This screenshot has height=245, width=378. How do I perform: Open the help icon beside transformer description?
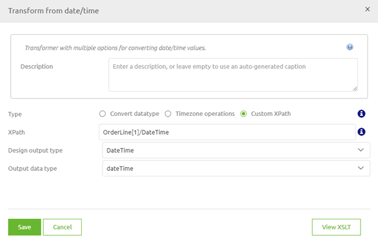click(x=349, y=47)
